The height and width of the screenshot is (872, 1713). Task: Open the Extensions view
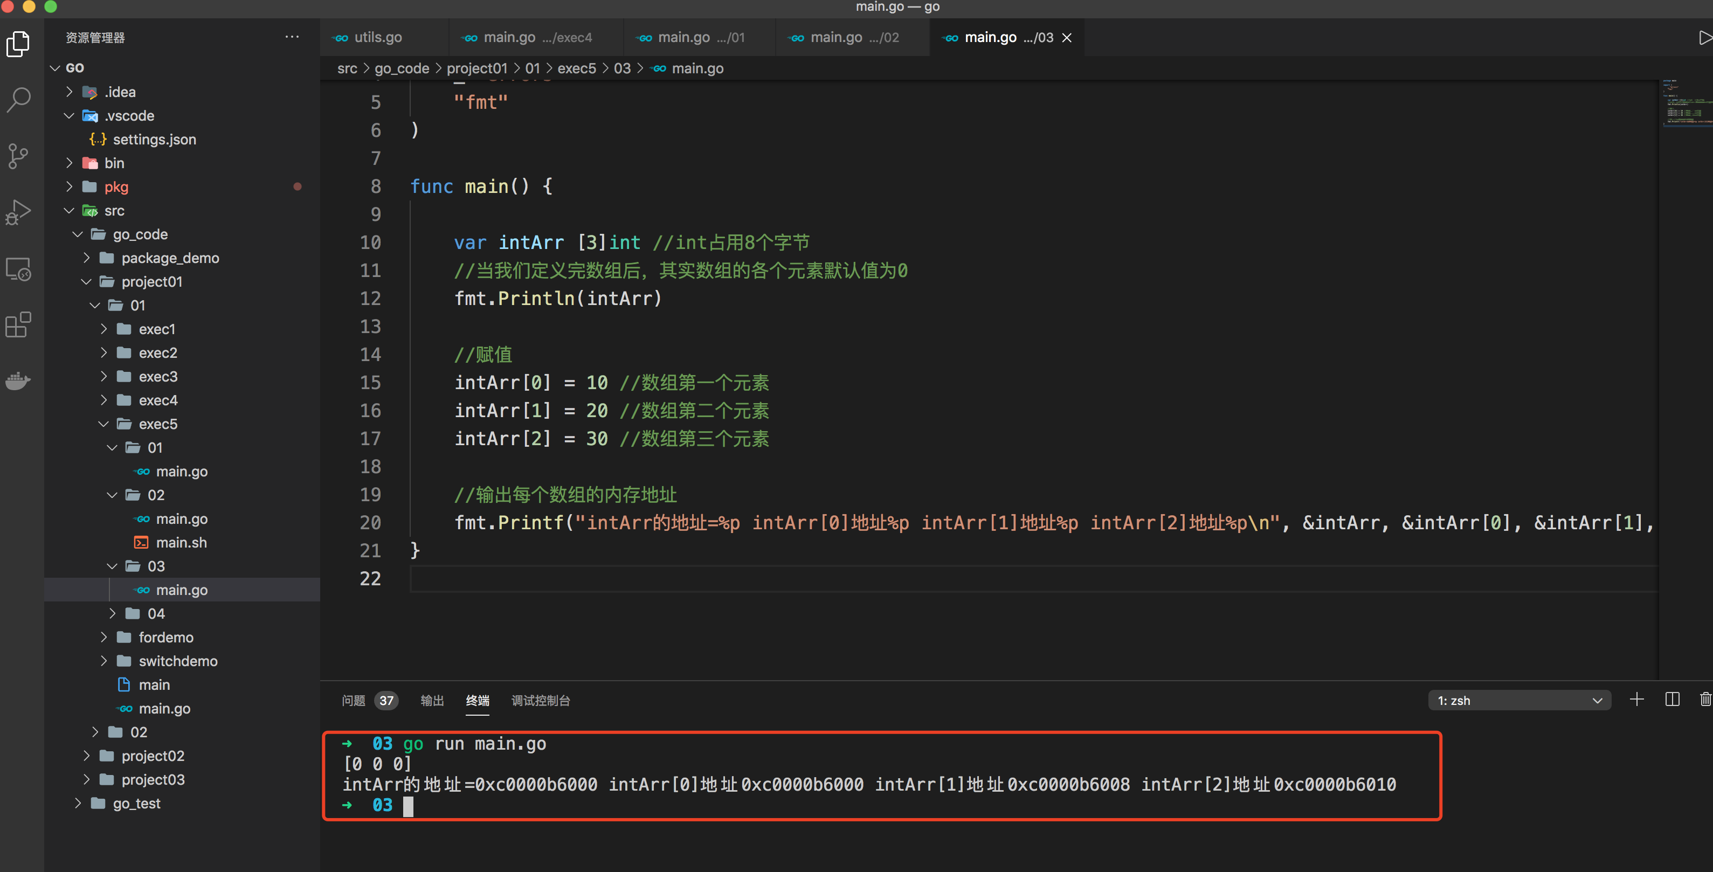(x=18, y=325)
